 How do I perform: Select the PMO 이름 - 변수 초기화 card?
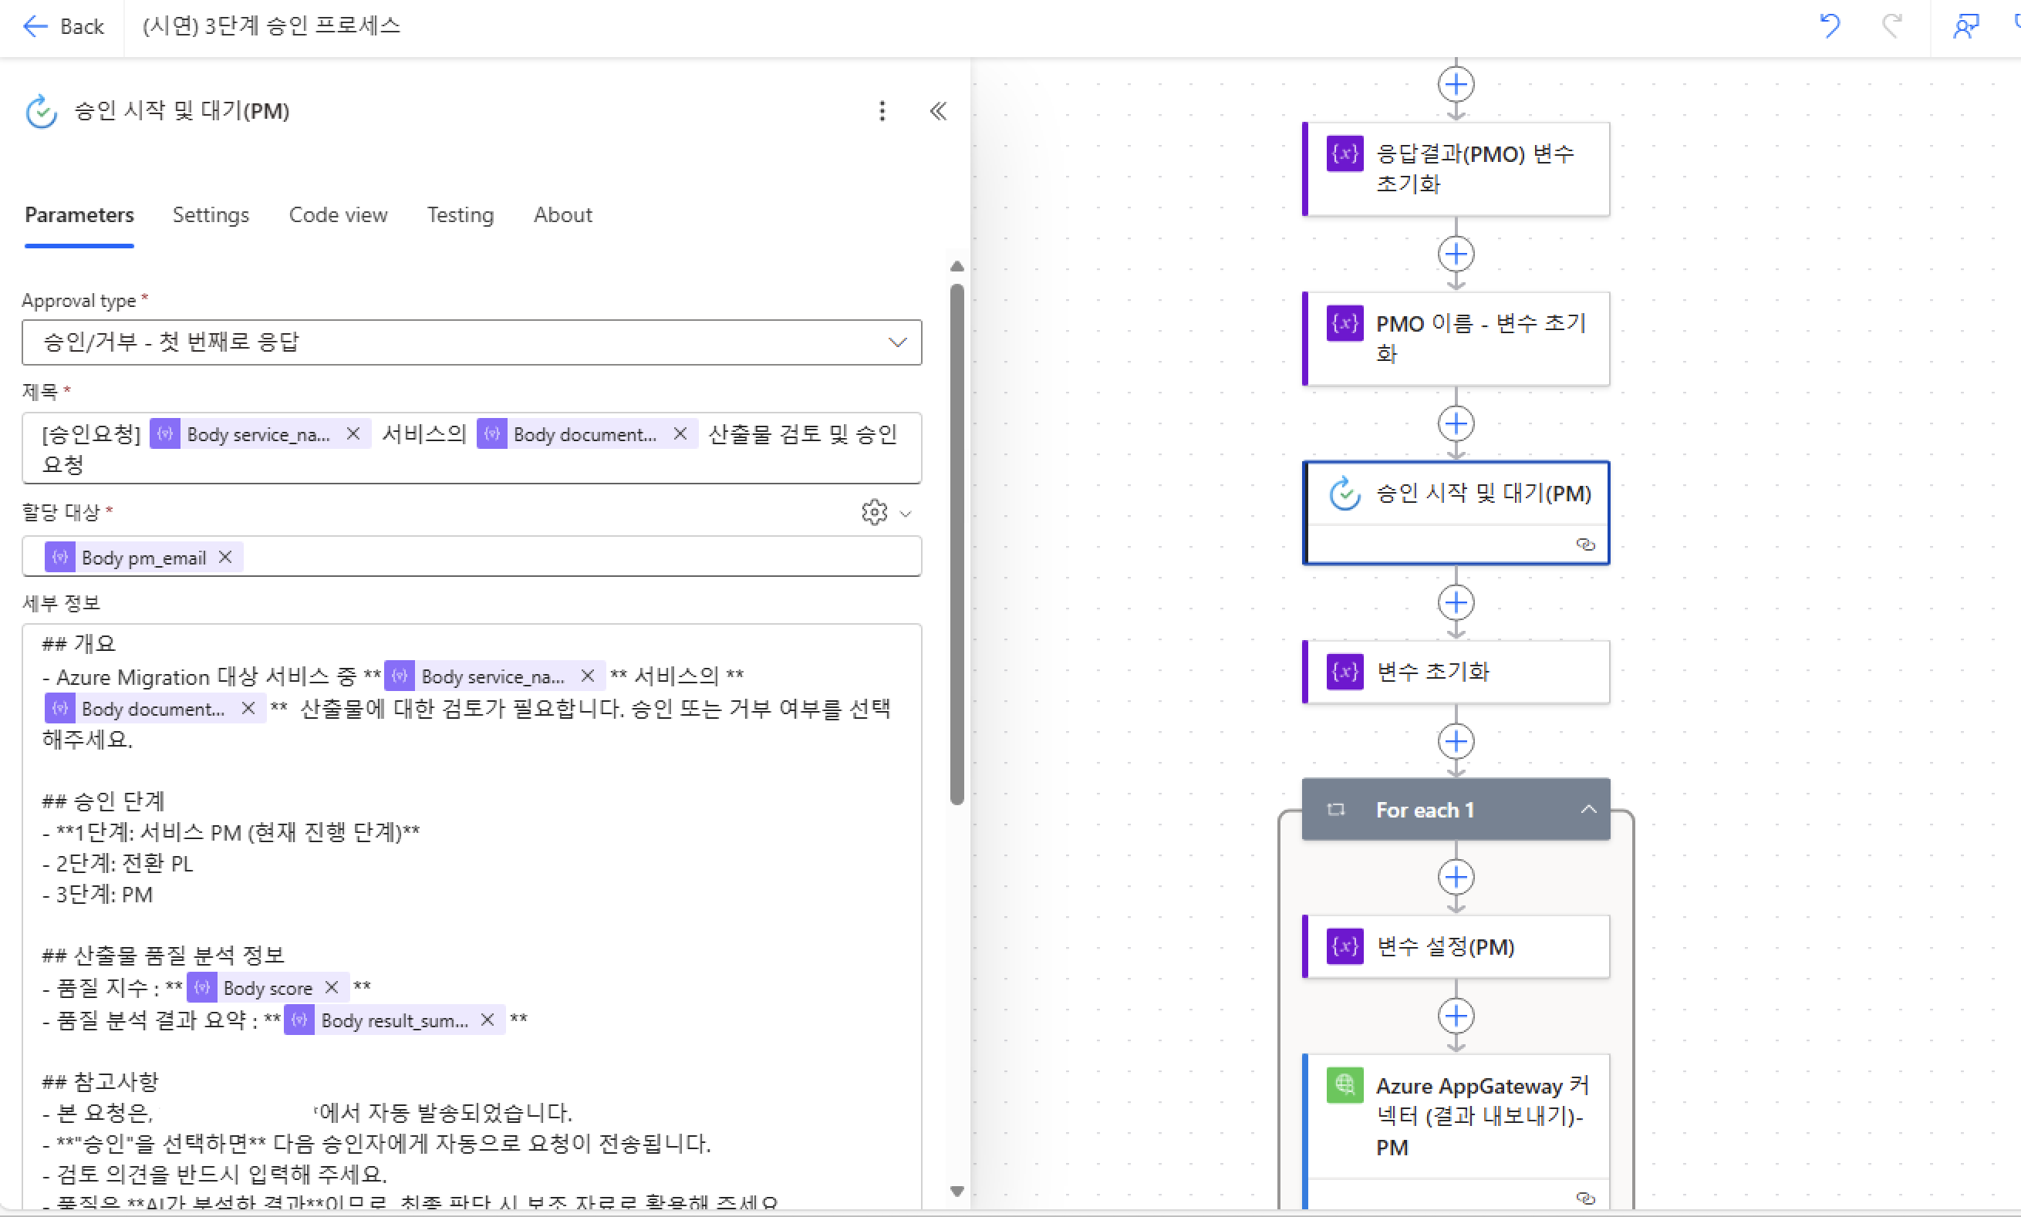coord(1456,339)
